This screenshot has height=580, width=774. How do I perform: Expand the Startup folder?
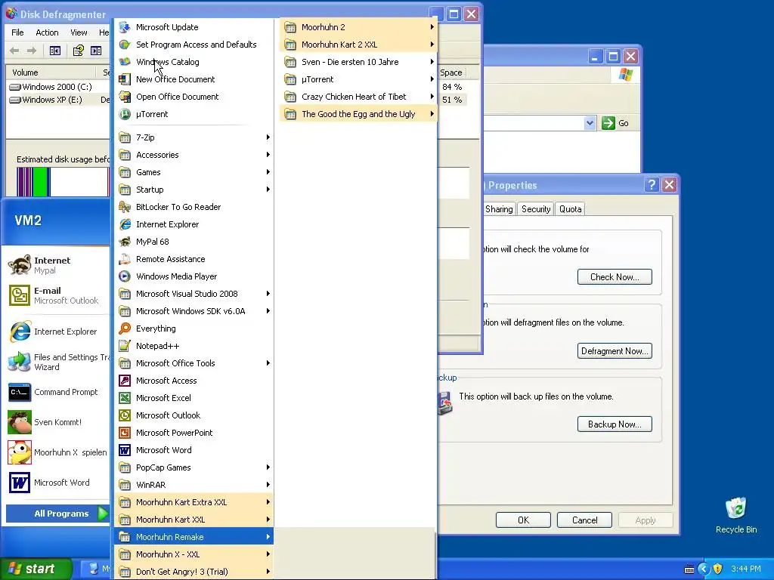click(193, 190)
